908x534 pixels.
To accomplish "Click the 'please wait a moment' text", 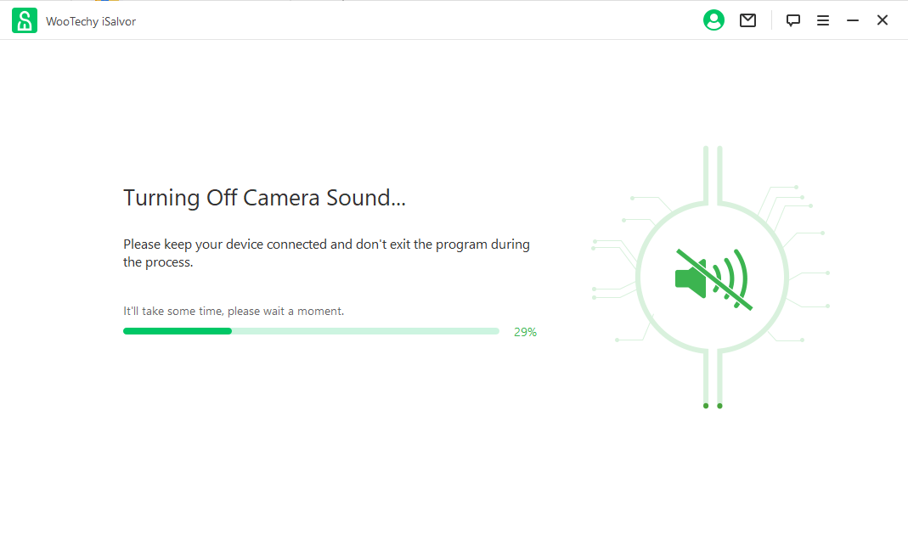I will pyautogui.click(x=234, y=311).
